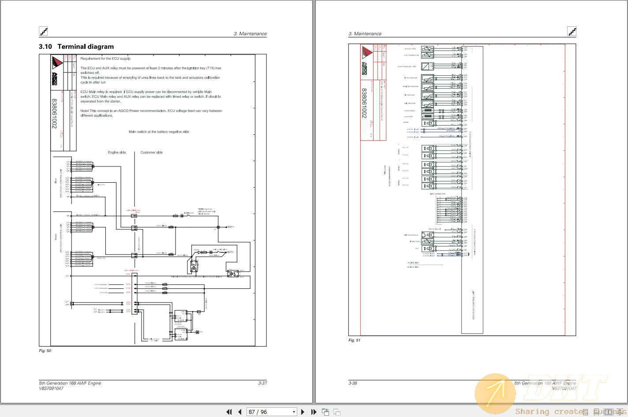This screenshot has width=628, height=417.
Task: Click the grayed-out next view icon
Action: pyautogui.click(x=336, y=412)
